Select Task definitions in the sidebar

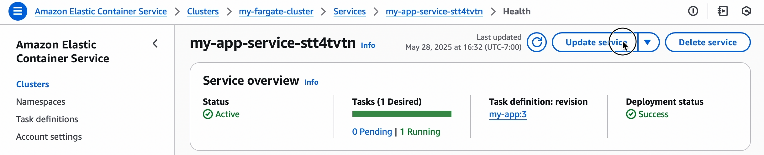[47, 119]
